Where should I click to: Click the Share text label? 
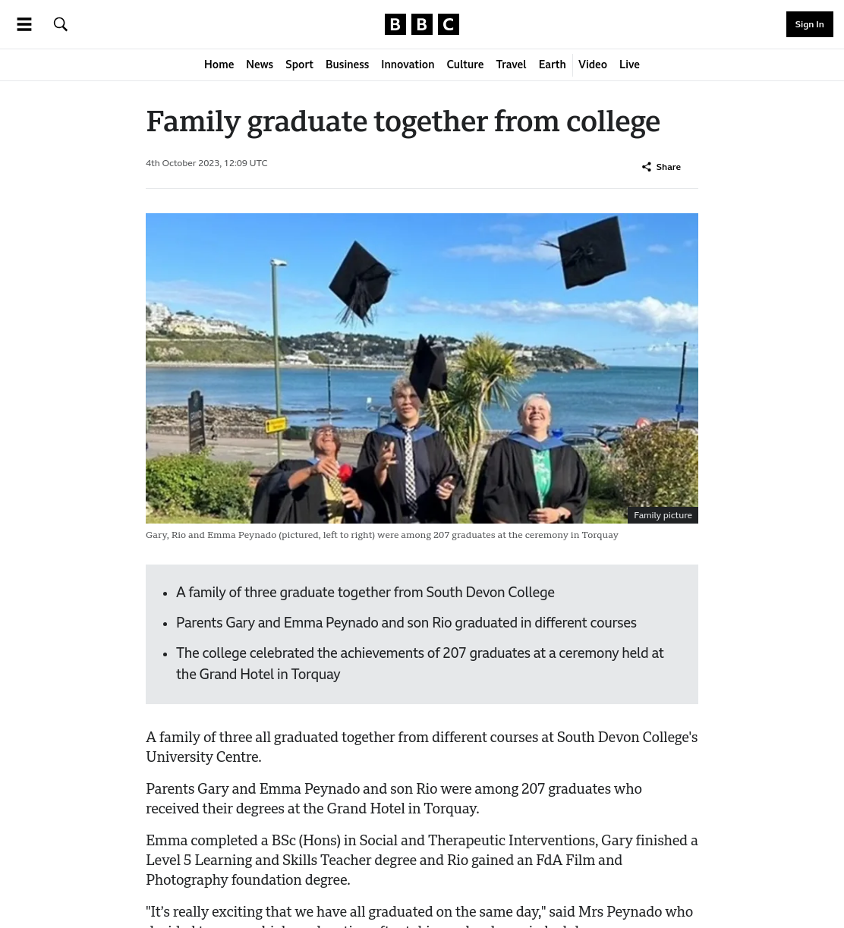(x=668, y=167)
